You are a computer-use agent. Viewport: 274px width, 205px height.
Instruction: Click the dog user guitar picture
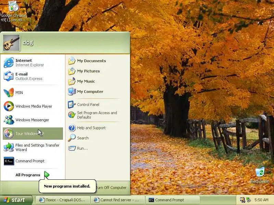(x=11, y=43)
